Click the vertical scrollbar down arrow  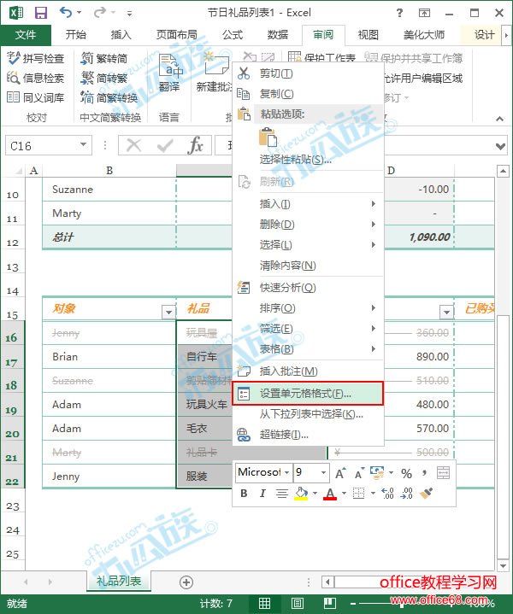pyautogui.click(x=503, y=566)
